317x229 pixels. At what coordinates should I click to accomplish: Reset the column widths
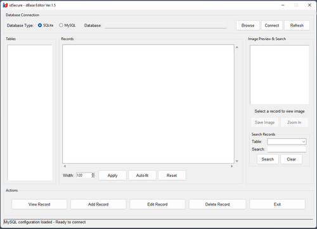[x=172, y=175]
